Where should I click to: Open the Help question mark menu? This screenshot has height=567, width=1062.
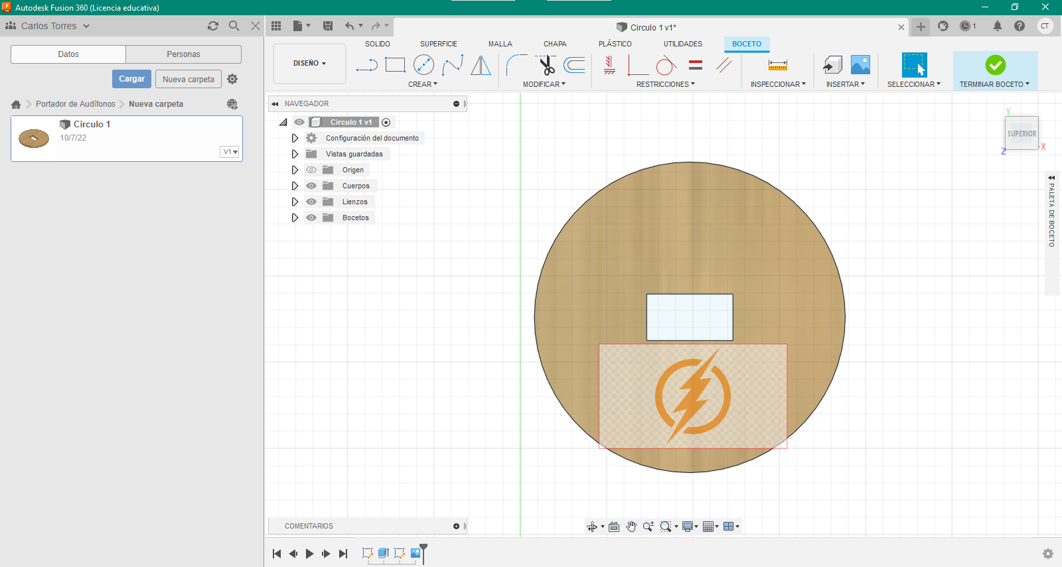(1020, 26)
